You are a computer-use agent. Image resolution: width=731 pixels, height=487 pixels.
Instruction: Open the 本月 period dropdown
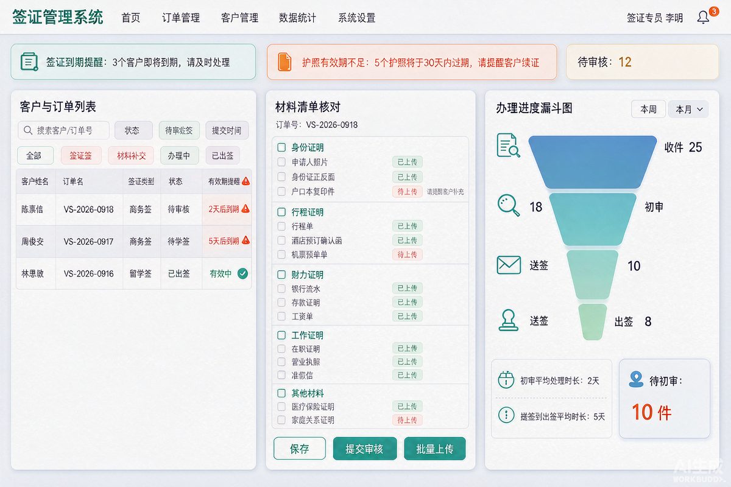tap(688, 110)
